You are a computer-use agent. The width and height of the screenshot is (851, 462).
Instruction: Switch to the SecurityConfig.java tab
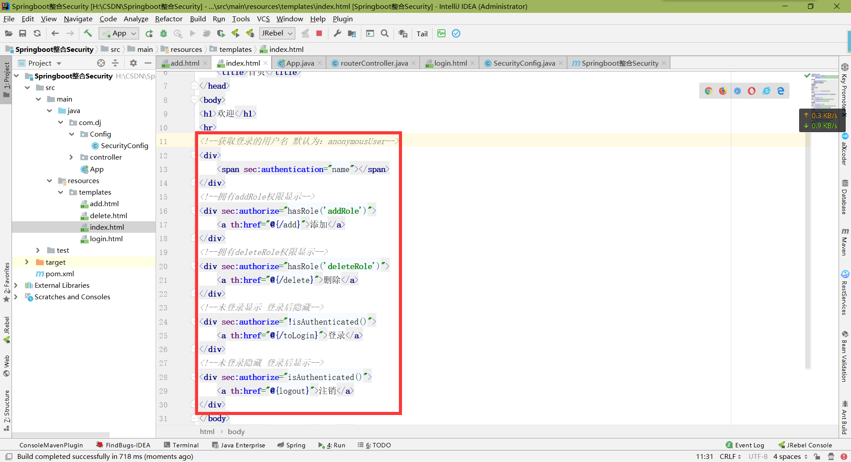tap(524, 63)
